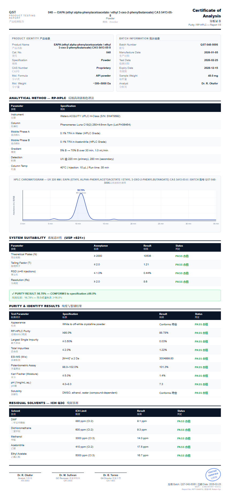
Task: Select DMF result '9.1 ppm'
Action: coord(142,421)
